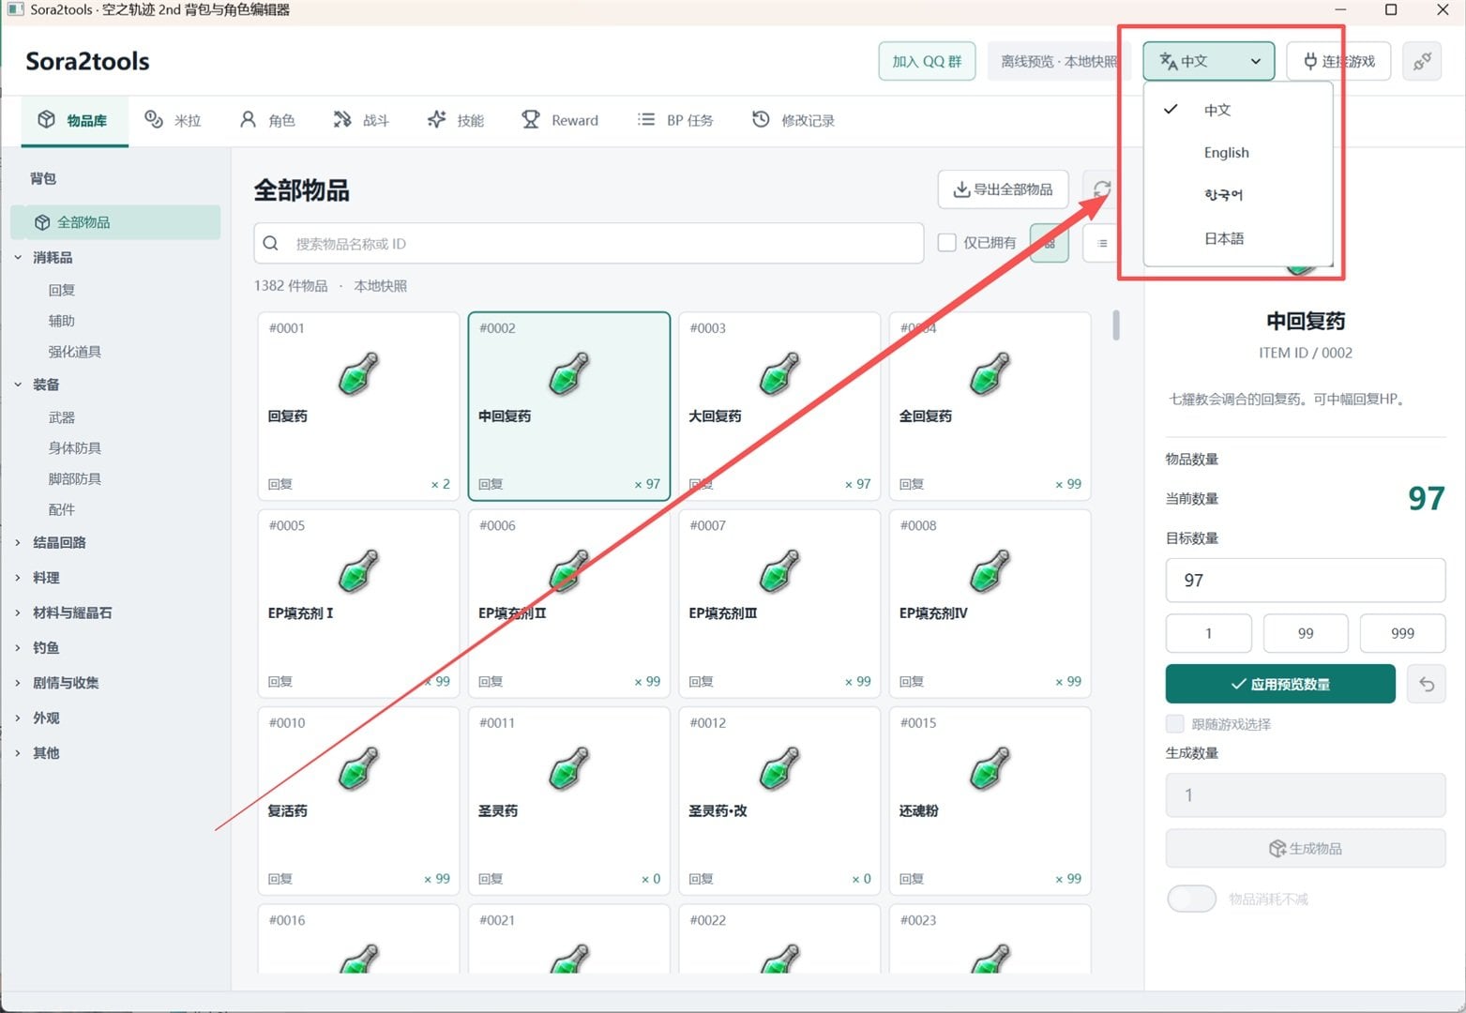Click the quantity preset button labeled 1

(x=1208, y=633)
